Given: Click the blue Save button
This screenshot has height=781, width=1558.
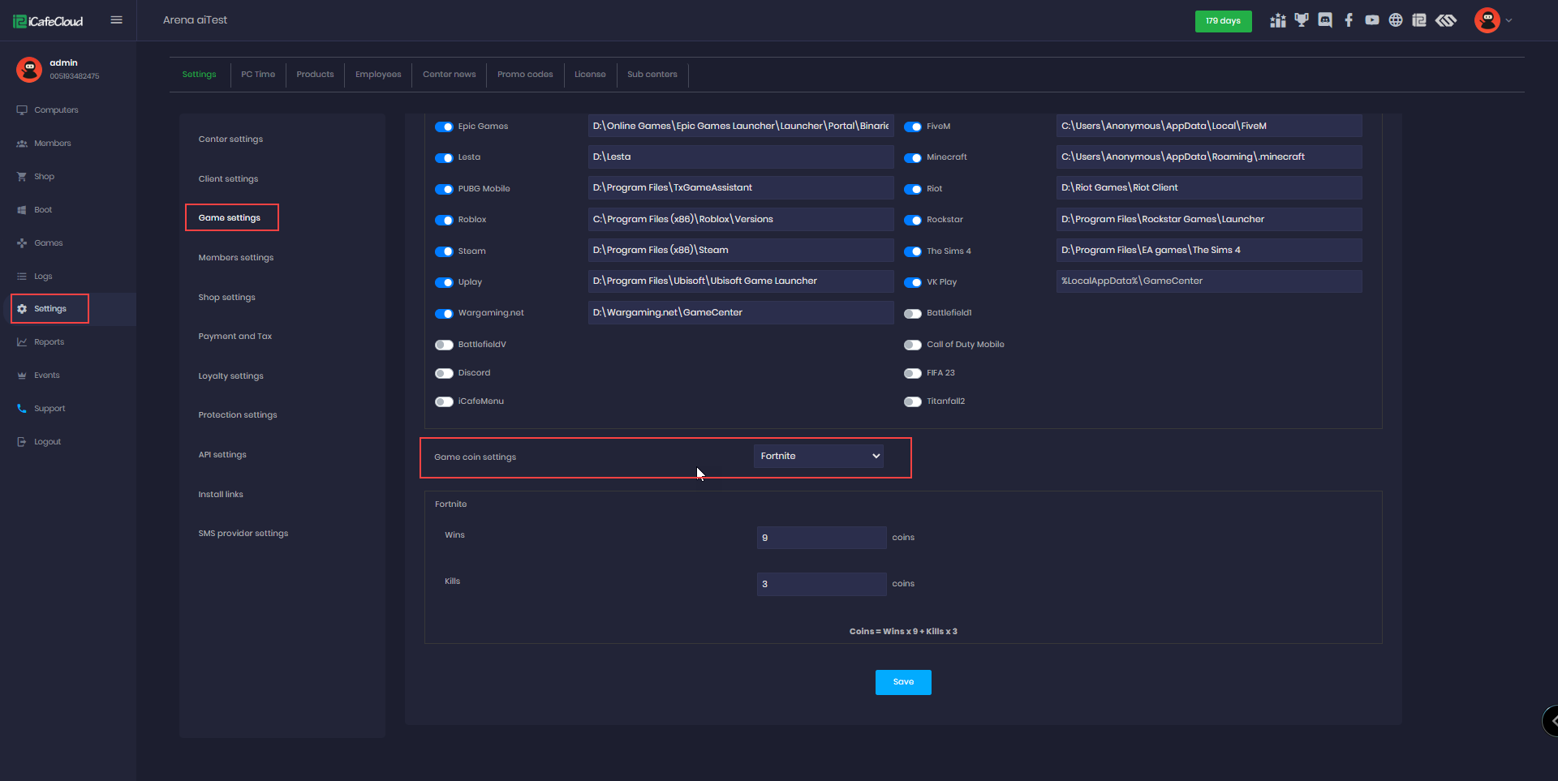Looking at the screenshot, I should pos(903,682).
